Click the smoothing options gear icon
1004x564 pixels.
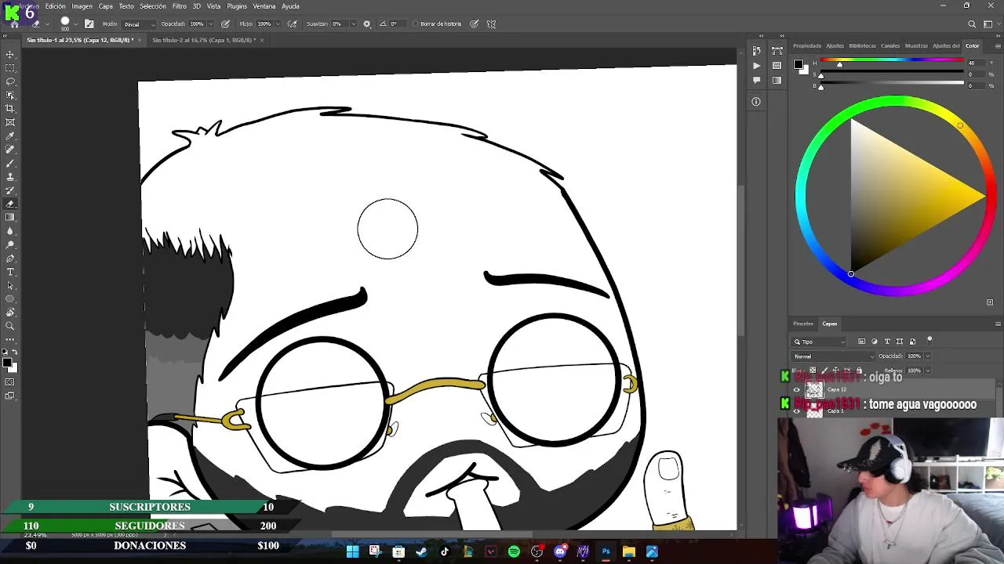[x=366, y=24]
